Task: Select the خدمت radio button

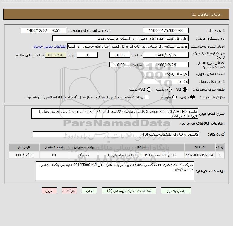Action: (x=169, y=89)
